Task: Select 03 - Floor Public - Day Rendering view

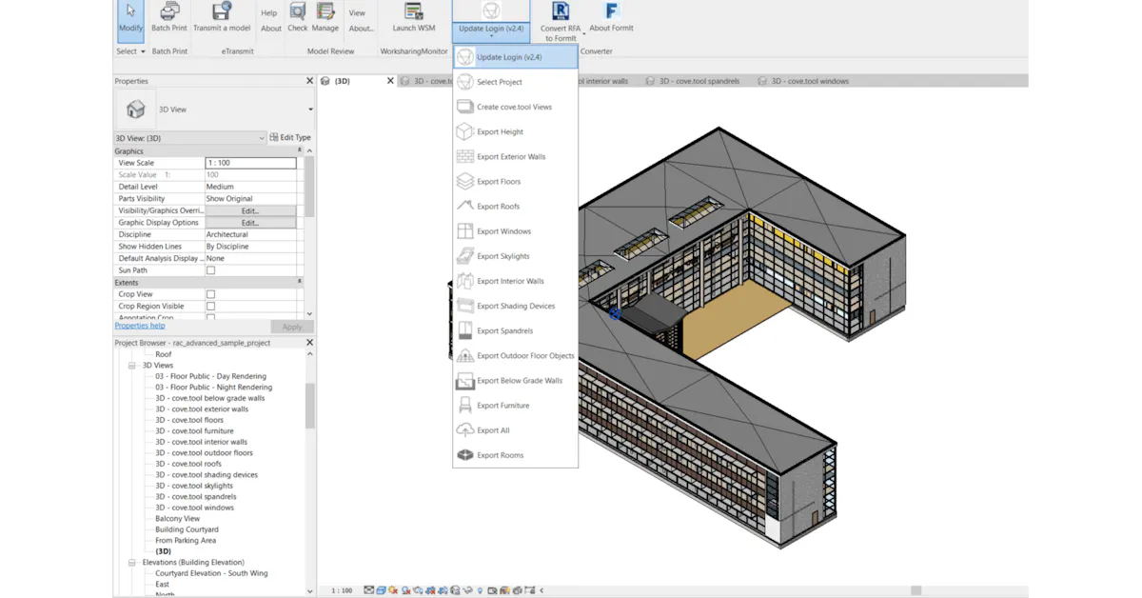Action: tap(210, 376)
